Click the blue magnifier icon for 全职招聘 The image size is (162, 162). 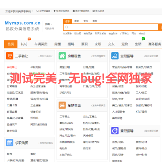[x=115, y=56]
